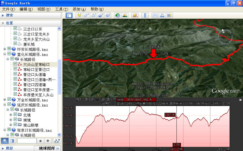
Task: Click path icon for 青边口头道墙
Action: [20, 75]
